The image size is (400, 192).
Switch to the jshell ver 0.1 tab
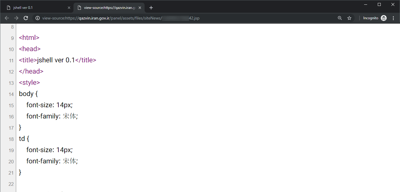[x=36, y=8]
